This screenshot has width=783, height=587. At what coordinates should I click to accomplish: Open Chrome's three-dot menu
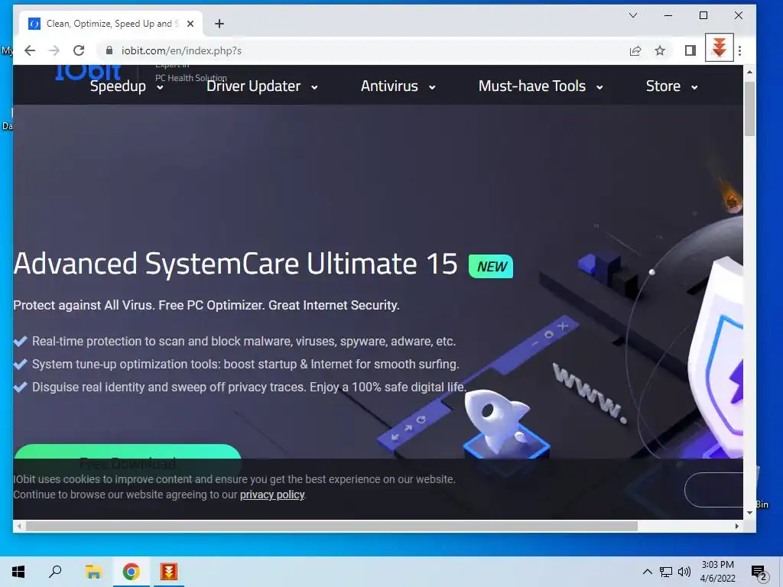pyautogui.click(x=739, y=50)
